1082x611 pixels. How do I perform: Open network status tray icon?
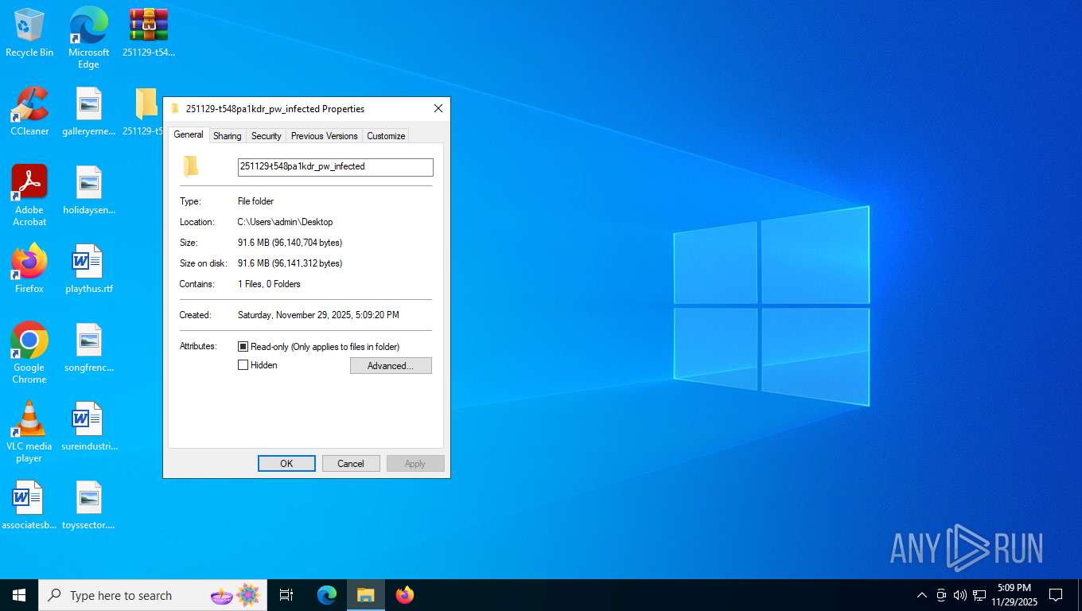(x=979, y=595)
